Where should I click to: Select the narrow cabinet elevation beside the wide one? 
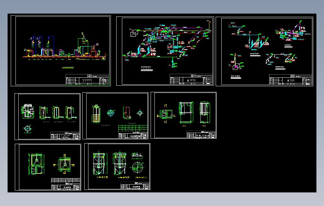point(205,112)
